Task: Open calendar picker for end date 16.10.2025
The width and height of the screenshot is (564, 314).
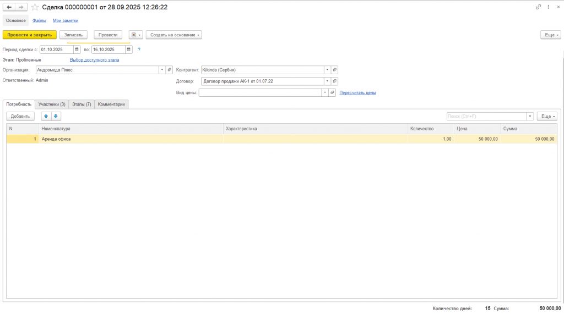Action: [x=128, y=49]
